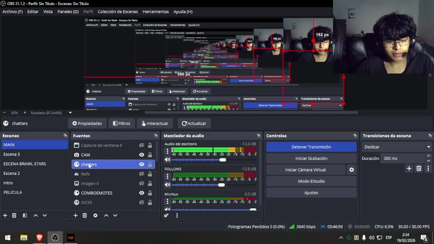Increase transition duration with up arrow
Image resolution: width=434 pixels, height=244 pixels.
(429, 156)
